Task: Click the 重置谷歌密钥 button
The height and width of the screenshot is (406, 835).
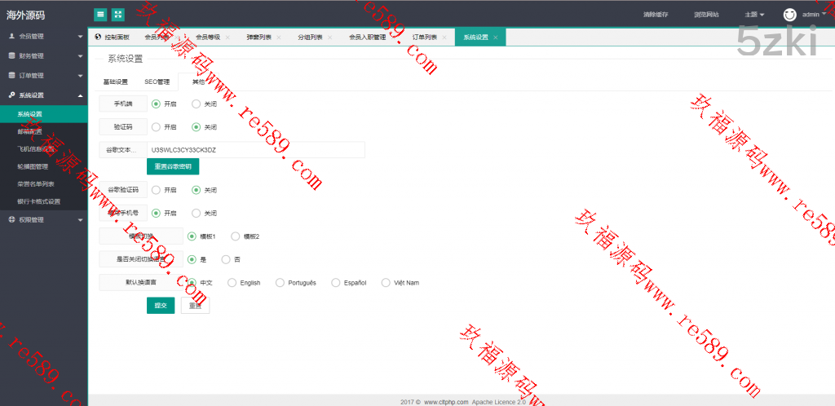Action: point(173,166)
